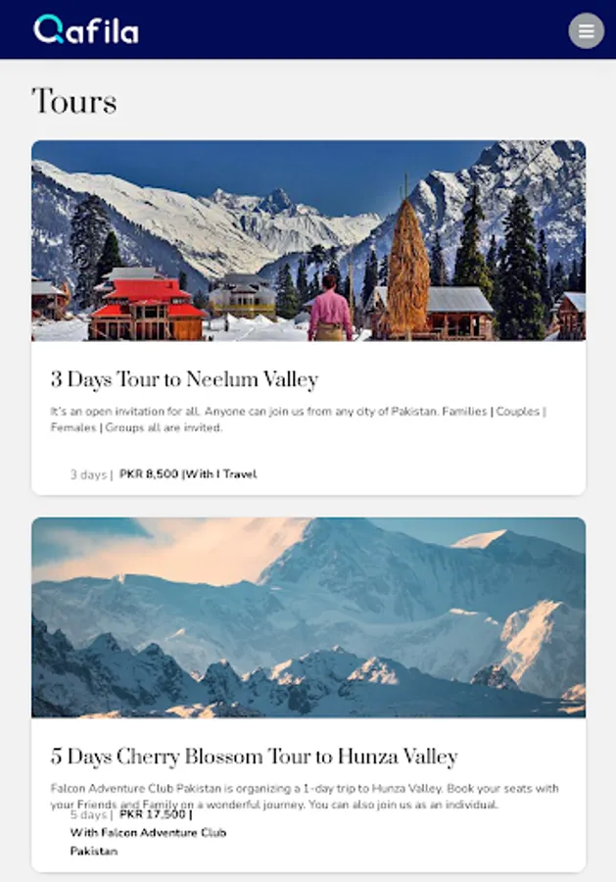Select "With Falcon Adventure Club Pakistan" operator
Image resolution: width=616 pixels, height=882 pixels.
pyautogui.click(x=148, y=842)
